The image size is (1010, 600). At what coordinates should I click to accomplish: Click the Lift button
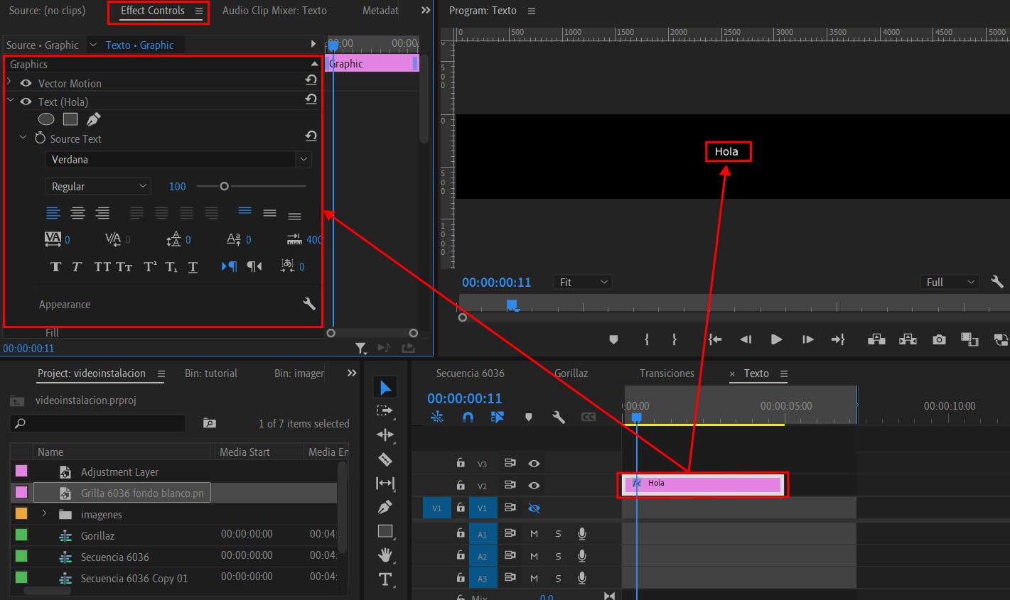pos(876,339)
